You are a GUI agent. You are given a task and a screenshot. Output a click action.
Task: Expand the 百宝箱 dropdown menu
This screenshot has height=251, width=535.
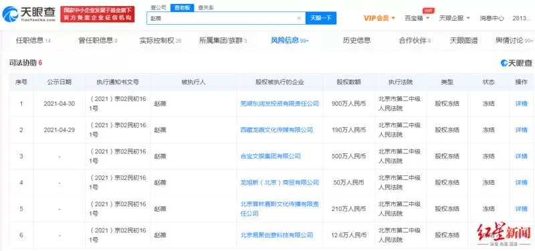click(x=417, y=18)
